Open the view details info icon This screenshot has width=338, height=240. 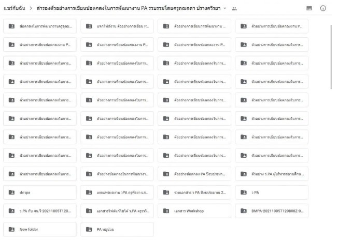click(x=323, y=8)
